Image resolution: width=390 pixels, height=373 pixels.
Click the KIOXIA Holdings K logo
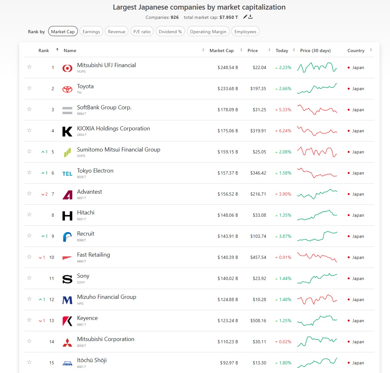[67, 131]
